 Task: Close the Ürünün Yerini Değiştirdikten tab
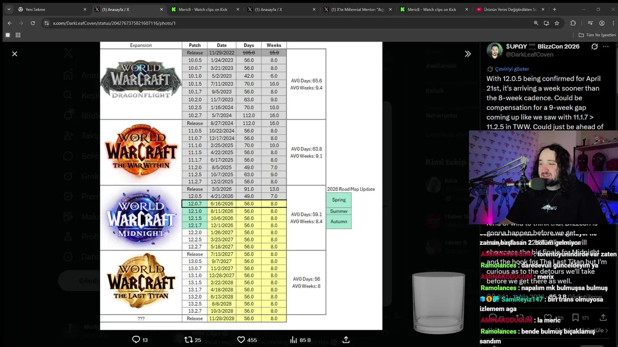pos(543,9)
